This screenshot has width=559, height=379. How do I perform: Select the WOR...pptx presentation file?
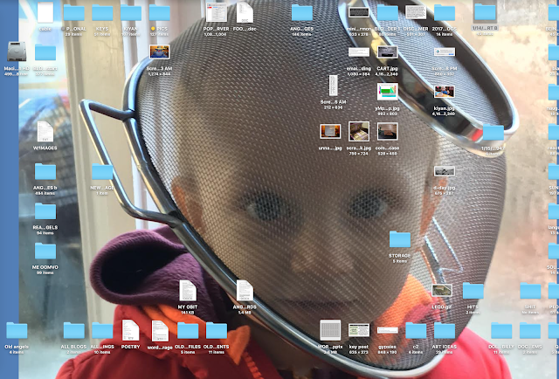pos(330,330)
